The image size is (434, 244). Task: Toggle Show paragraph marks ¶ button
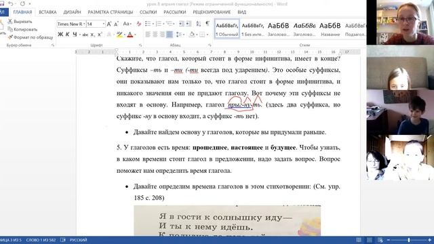(208, 24)
